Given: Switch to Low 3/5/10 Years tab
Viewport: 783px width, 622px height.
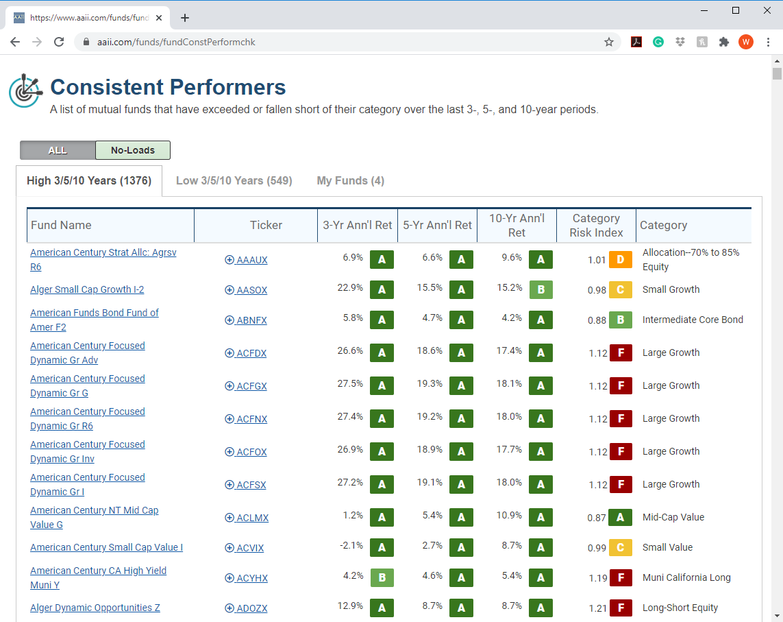Looking at the screenshot, I should coord(234,180).
